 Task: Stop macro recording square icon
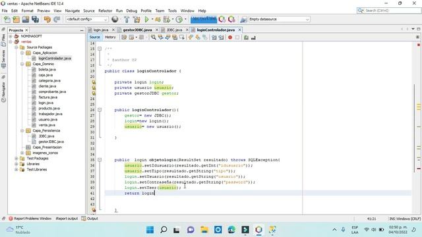(237, 38)
